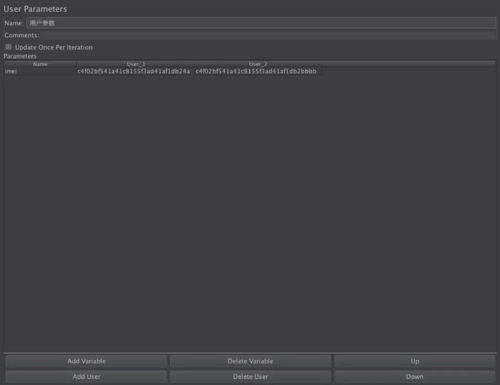Enable Update Once Per Iteration checkbox
Screen dimensions: 500x385
click(x=9, y=47)
